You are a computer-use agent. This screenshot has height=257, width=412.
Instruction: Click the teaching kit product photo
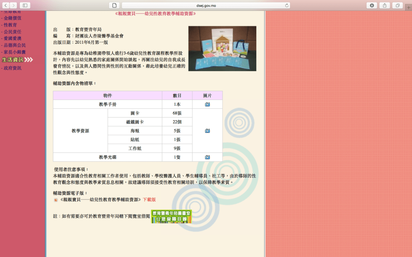(x=222, y=49)
